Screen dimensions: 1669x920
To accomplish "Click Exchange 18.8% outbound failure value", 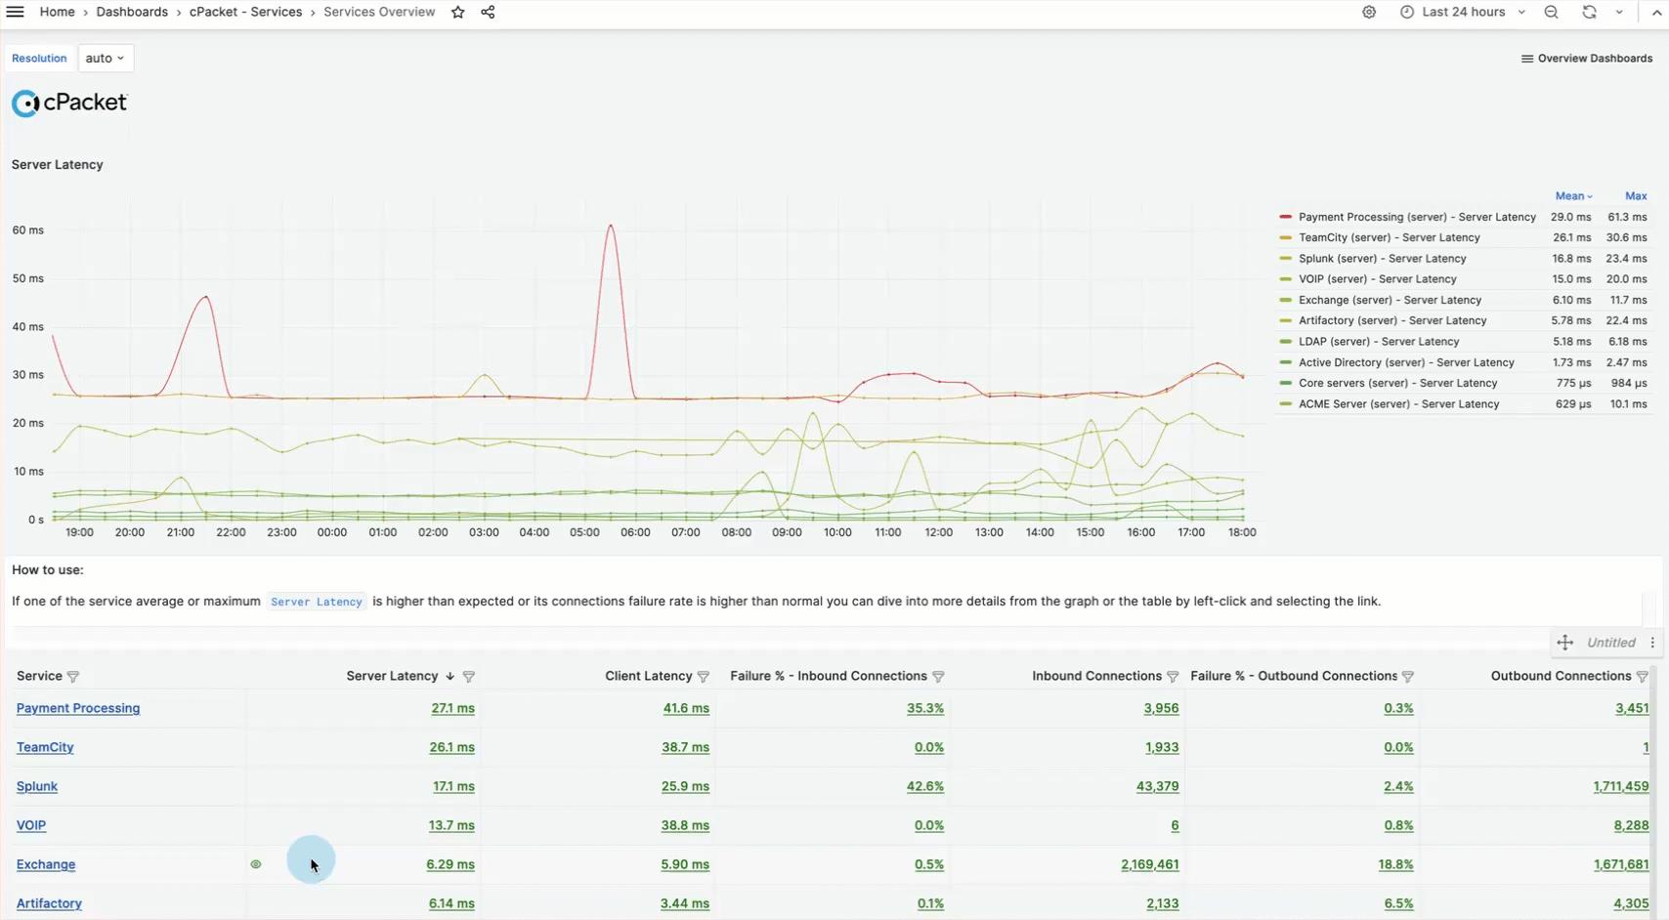I will point(1395,864).
